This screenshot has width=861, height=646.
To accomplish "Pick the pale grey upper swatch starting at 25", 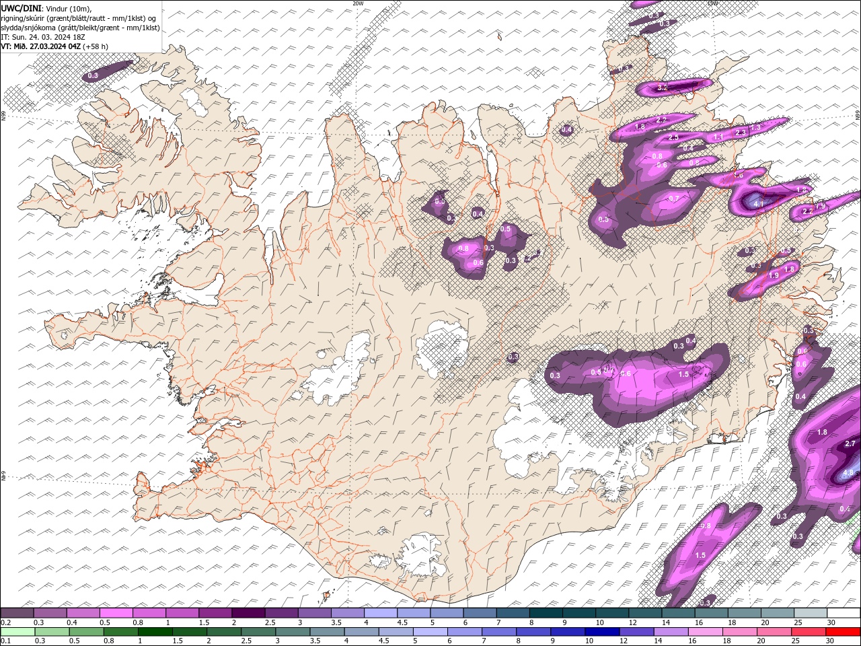I will click(x=811, y=613).
